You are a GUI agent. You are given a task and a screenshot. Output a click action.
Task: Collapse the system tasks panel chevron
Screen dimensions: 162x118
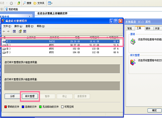(x=29, y=16)
